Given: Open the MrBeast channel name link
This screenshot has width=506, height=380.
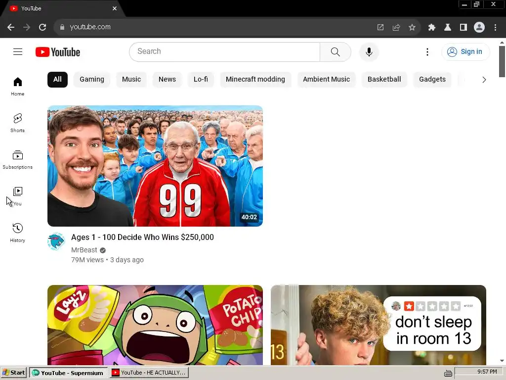Looking at the screenshot, I should 84,250.
